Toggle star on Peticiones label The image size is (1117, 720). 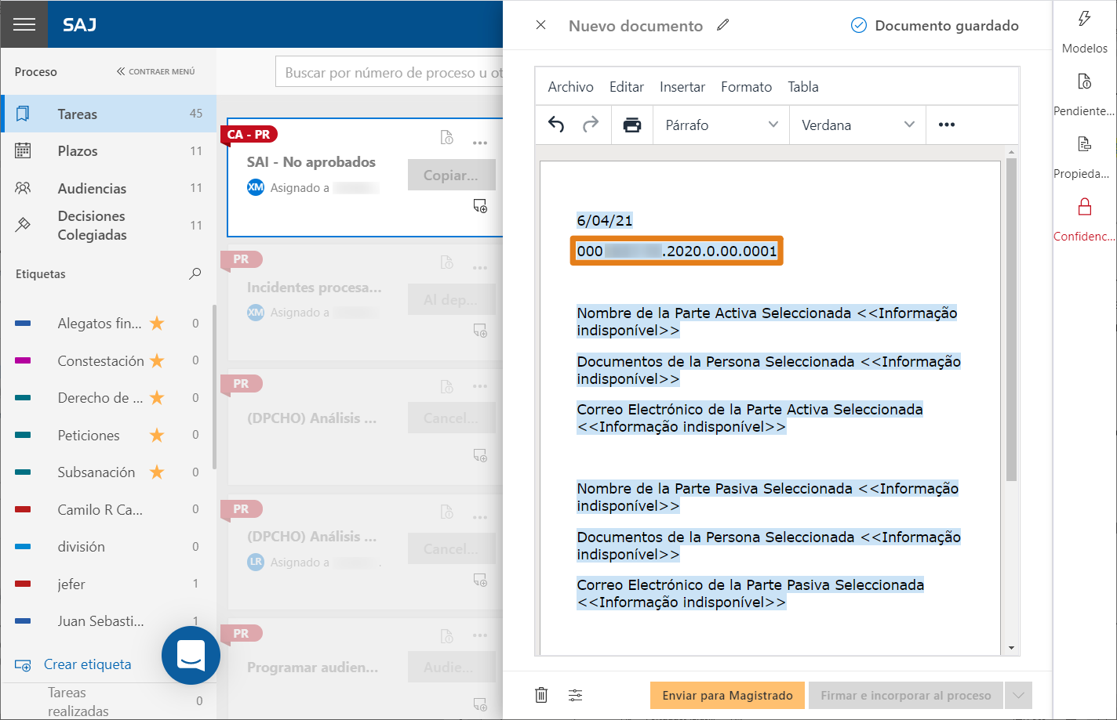tap(157, 436)
